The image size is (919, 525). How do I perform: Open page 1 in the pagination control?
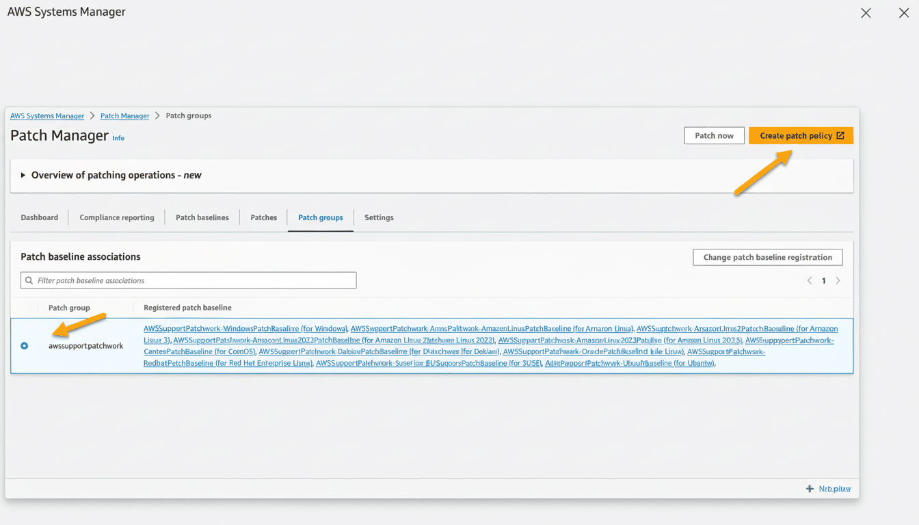click(x=823, y=280)
